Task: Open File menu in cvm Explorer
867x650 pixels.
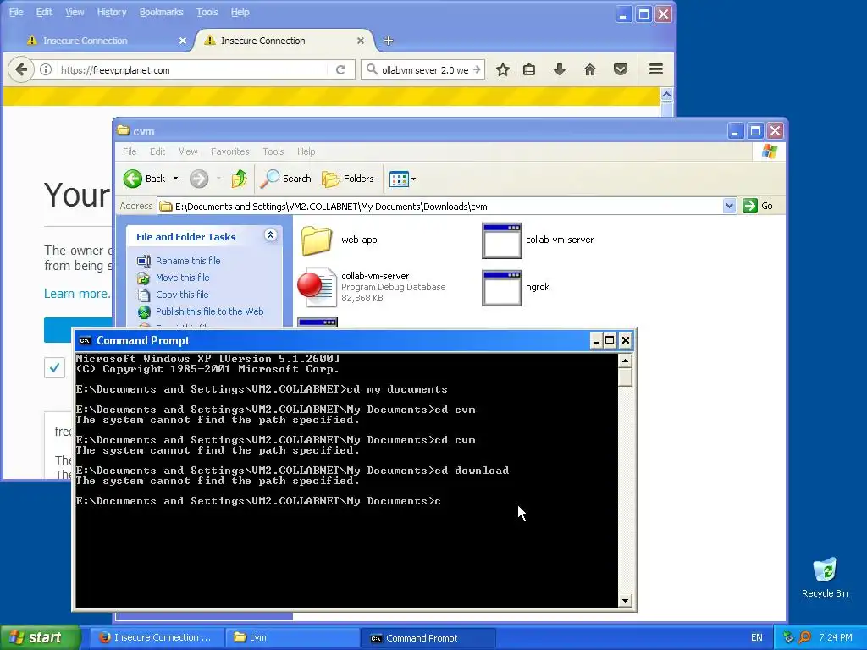Action: tap(130, 151)
